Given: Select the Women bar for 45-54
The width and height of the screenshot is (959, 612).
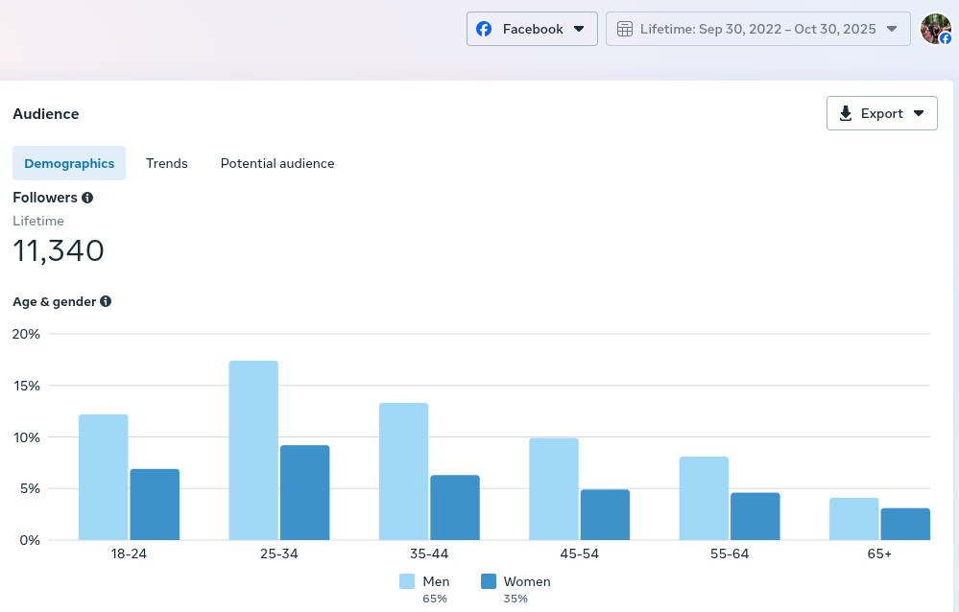Looking at the screenshot, I should pyautogui.click(x=605, y=515).
